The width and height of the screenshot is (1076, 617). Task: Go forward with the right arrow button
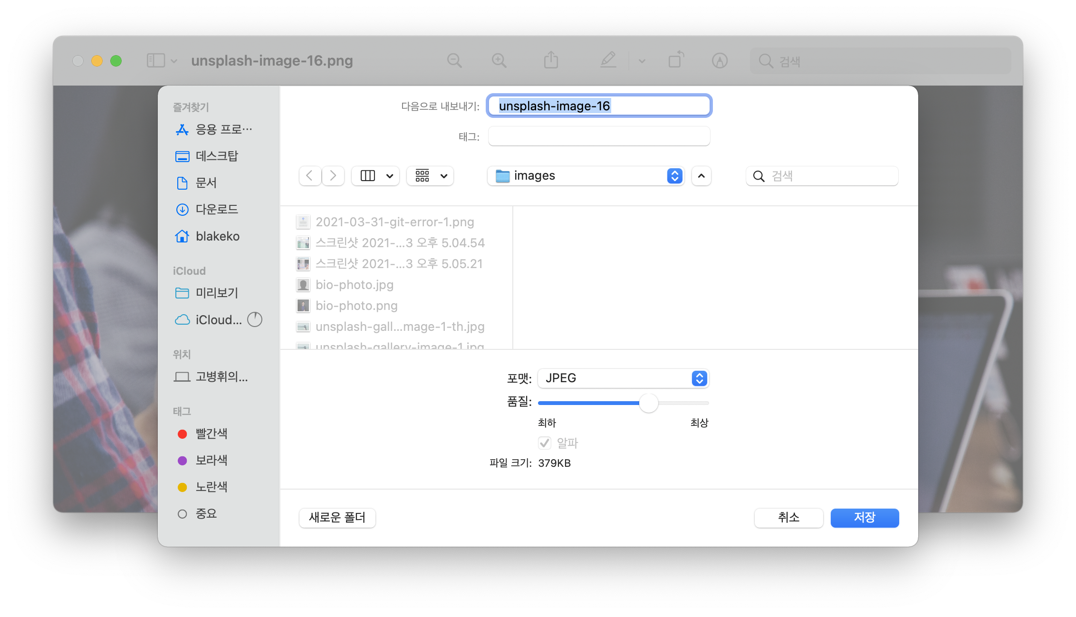coord(333,176)
